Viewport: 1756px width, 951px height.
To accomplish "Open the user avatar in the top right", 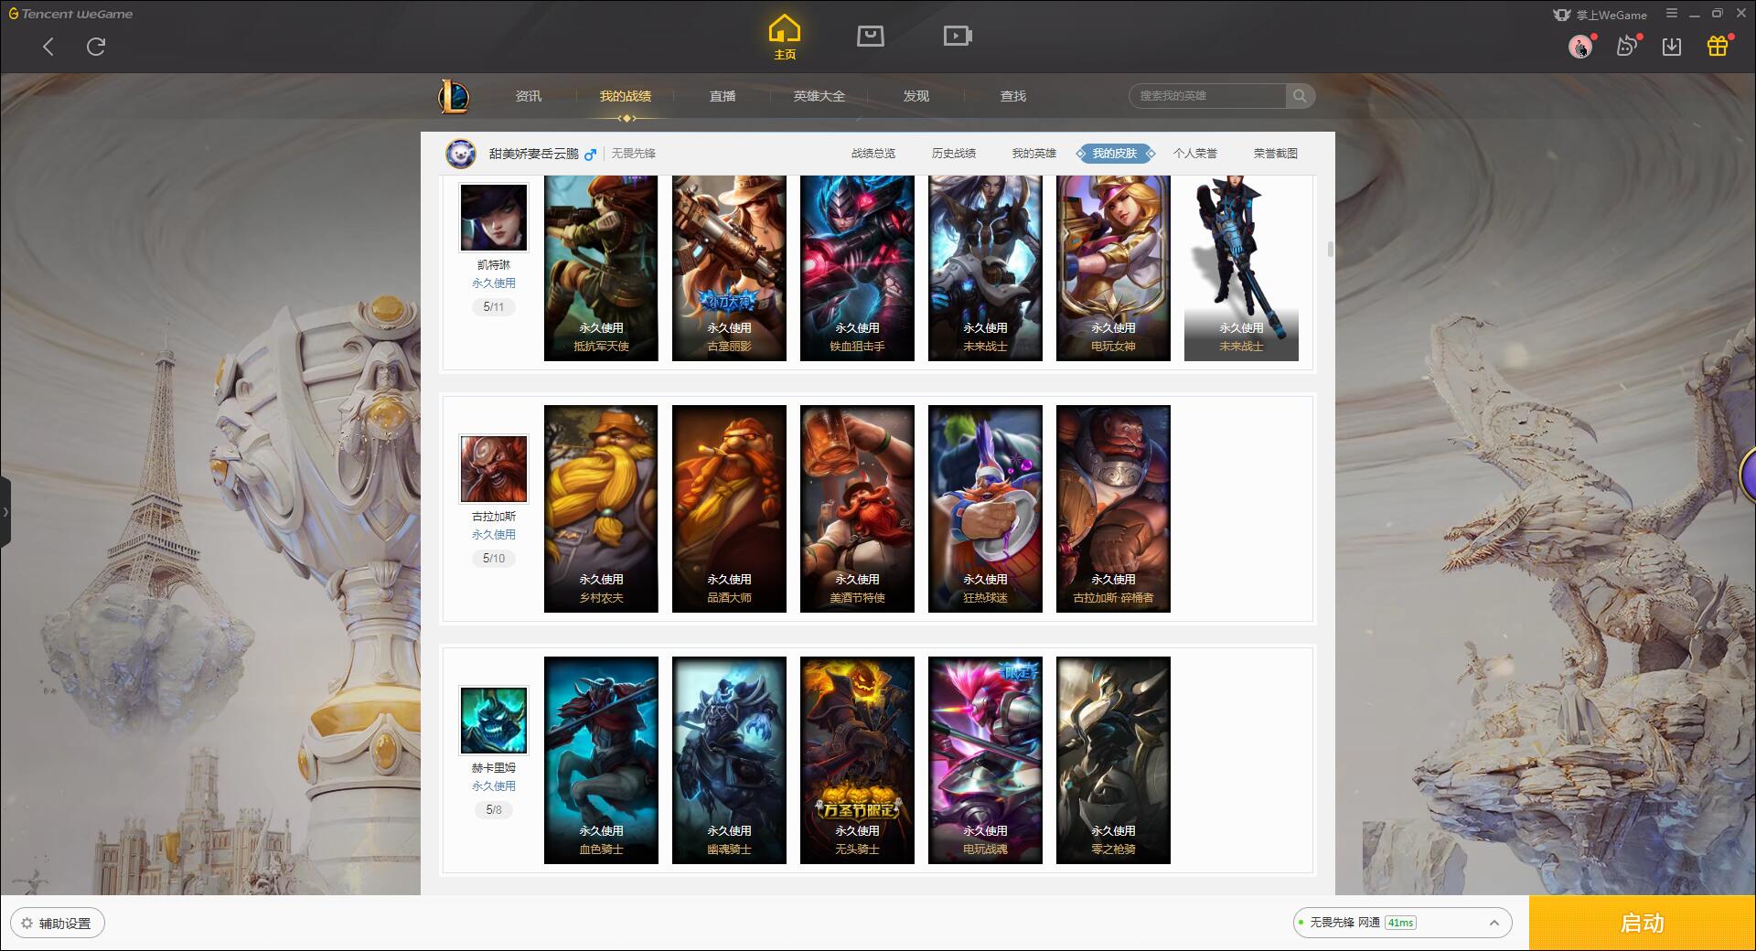I will coord(1579,47).
